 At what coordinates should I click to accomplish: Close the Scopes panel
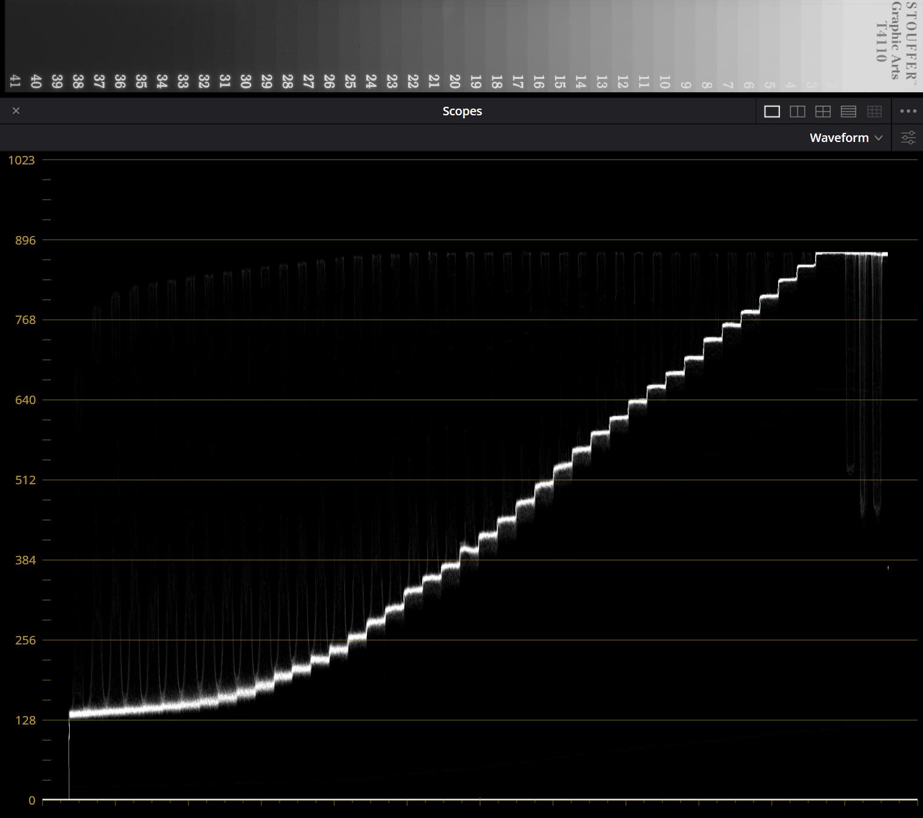point(16,111)
